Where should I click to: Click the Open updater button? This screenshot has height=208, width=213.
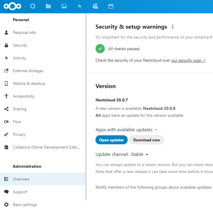tap(112, 140)
